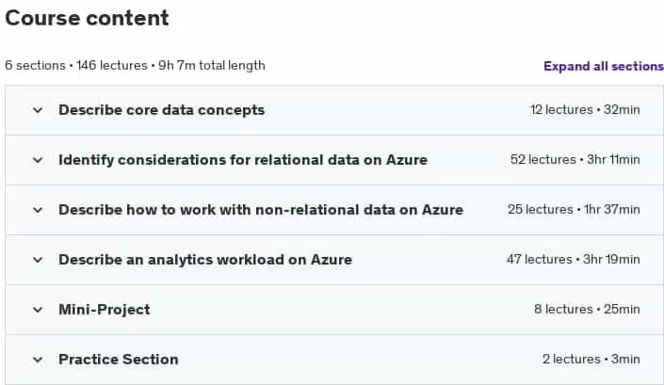Select the Describe core data concepts title
664x385 pixels.
162,110
